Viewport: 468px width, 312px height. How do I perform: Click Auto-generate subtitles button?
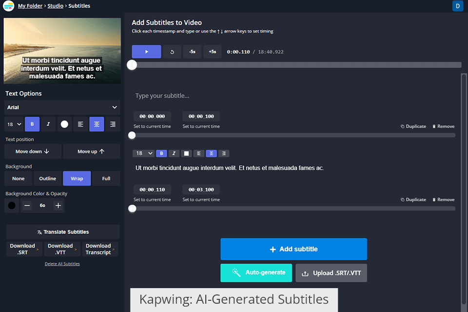coord(256,273)
